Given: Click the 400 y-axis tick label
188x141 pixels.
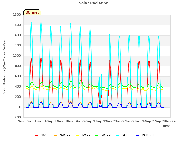Looking at the screenshot, I should pos(18,87).
